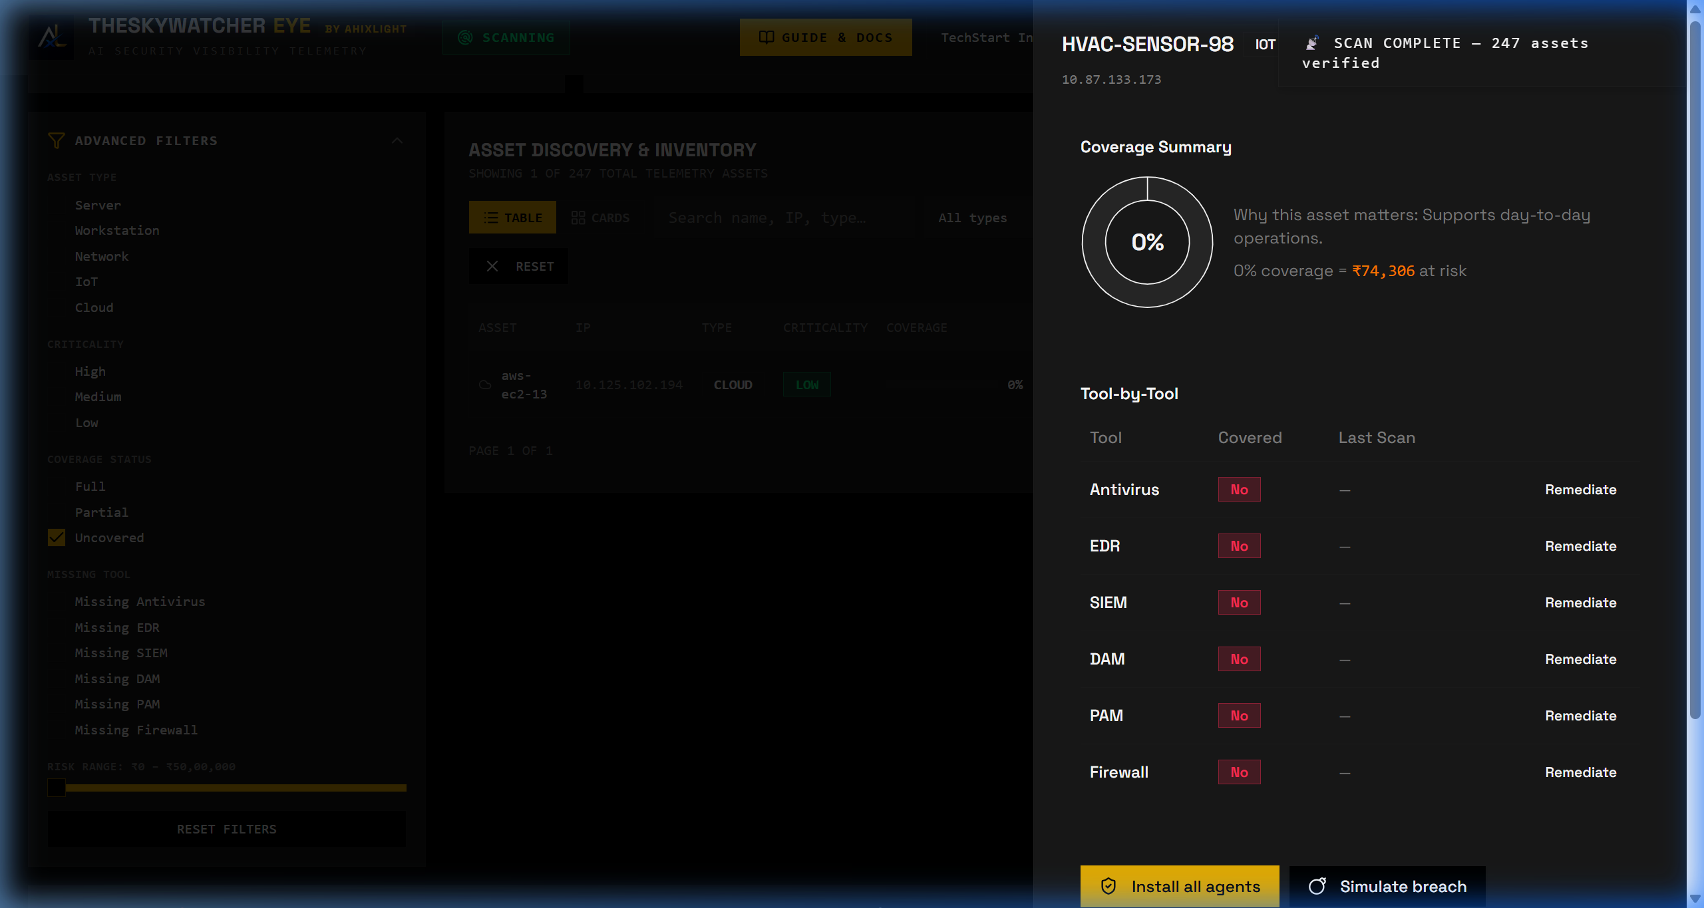This screenshot has height=908, width=1704.
Task: Switch to the Table view tab
Action: coord(512,218)
